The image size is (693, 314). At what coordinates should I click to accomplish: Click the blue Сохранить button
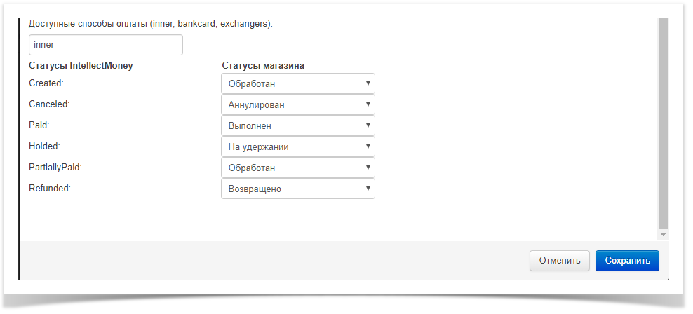point(627,261)
